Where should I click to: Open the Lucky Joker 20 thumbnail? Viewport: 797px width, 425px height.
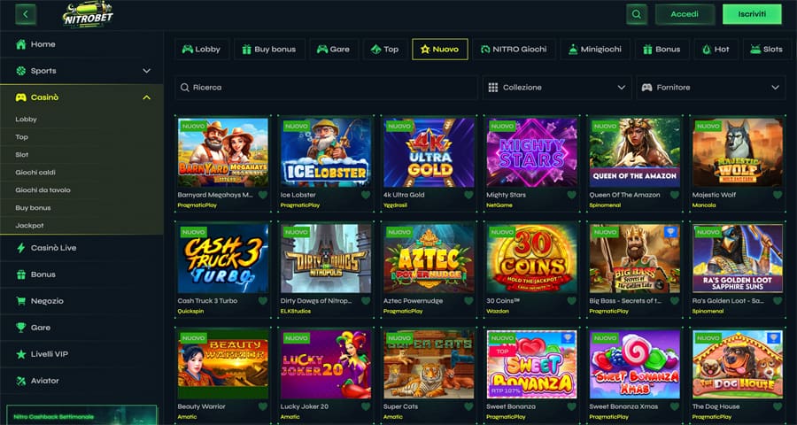pyautogui.click(x=326, y=365)
